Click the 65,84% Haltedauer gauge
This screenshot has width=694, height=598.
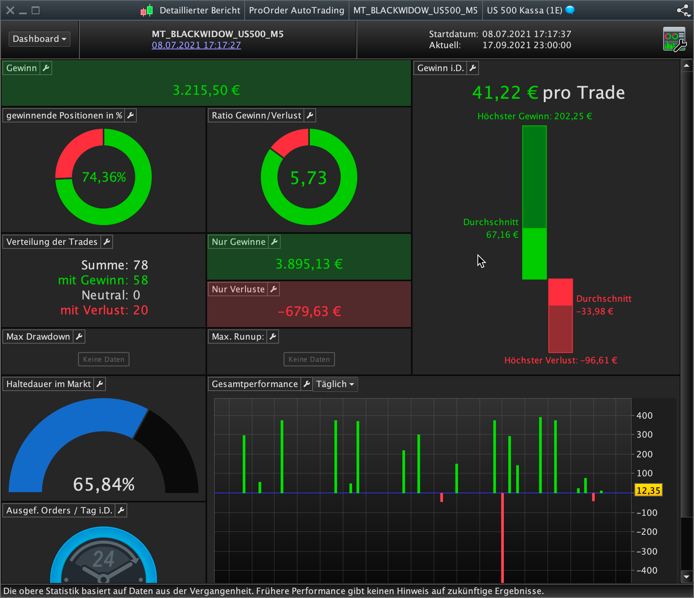tap(104, 446)
